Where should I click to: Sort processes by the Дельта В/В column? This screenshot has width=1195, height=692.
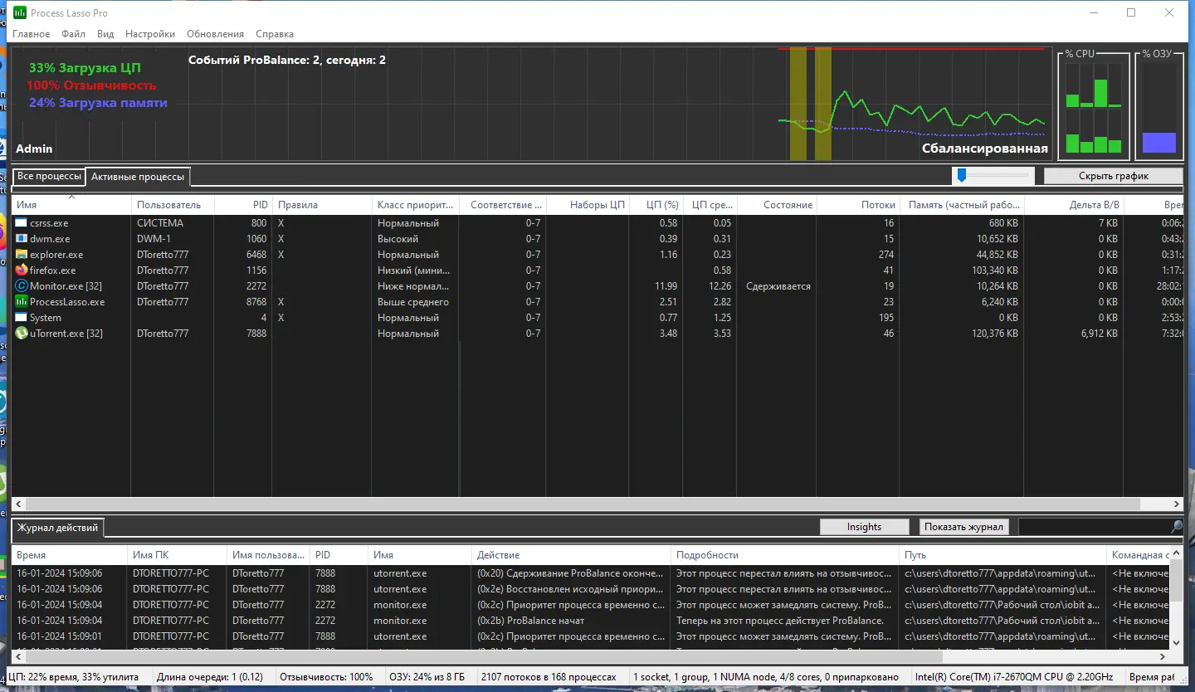point(1075,205)
